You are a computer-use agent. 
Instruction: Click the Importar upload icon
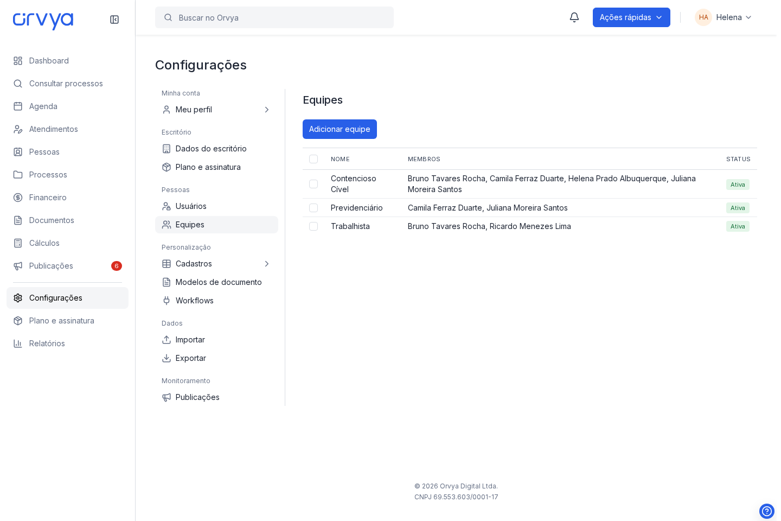pyautogui.click(x=167, y=340)
